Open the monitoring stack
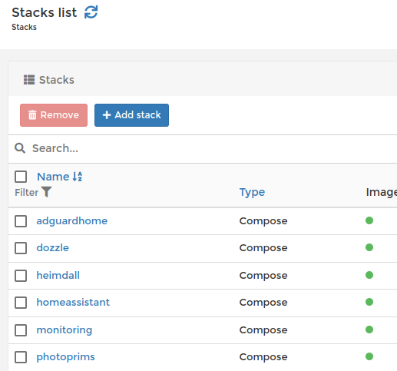The image size is (397, 371). (x=65, y=330)
